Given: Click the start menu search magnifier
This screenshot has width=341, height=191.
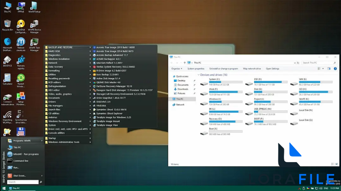Looking at the screenshot, I should pyautogui.click(x=40, y=182).
